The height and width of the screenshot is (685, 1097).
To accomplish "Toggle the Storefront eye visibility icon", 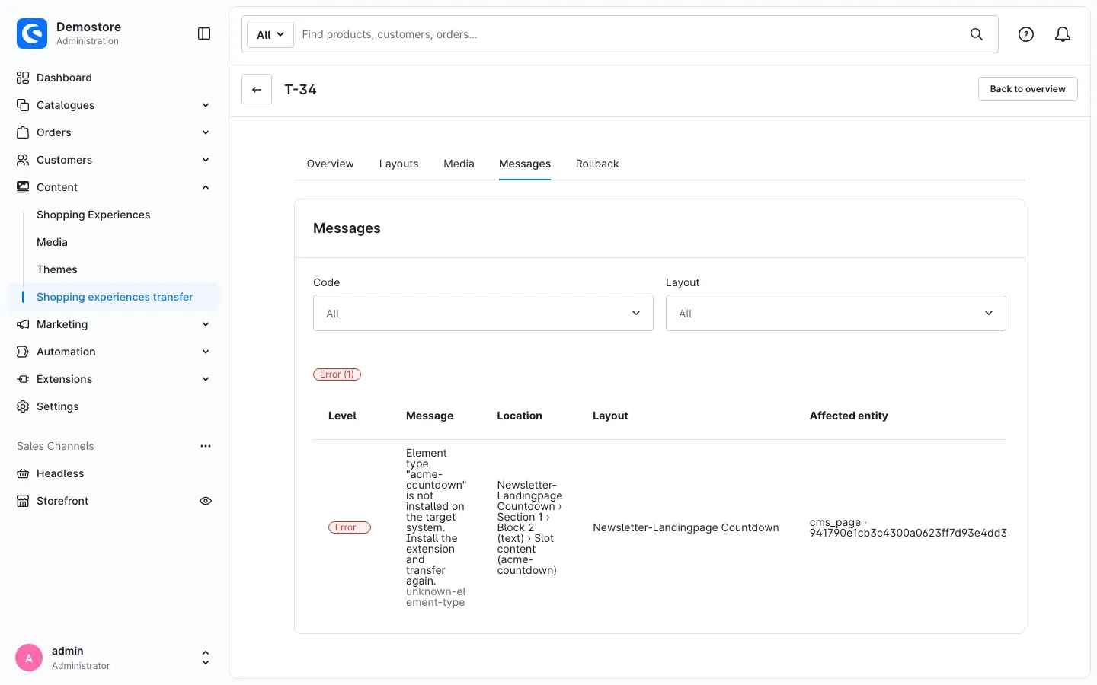I will pyautogui.click(x=206, y=501).
